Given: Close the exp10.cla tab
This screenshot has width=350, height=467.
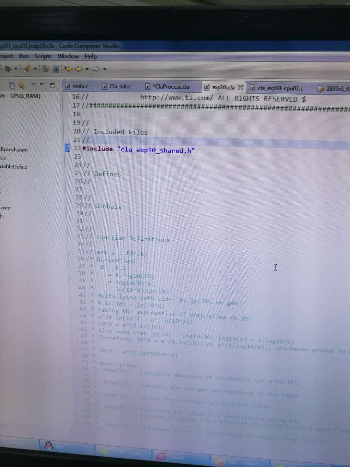Looking at the screenshot, I should [240, 88].
